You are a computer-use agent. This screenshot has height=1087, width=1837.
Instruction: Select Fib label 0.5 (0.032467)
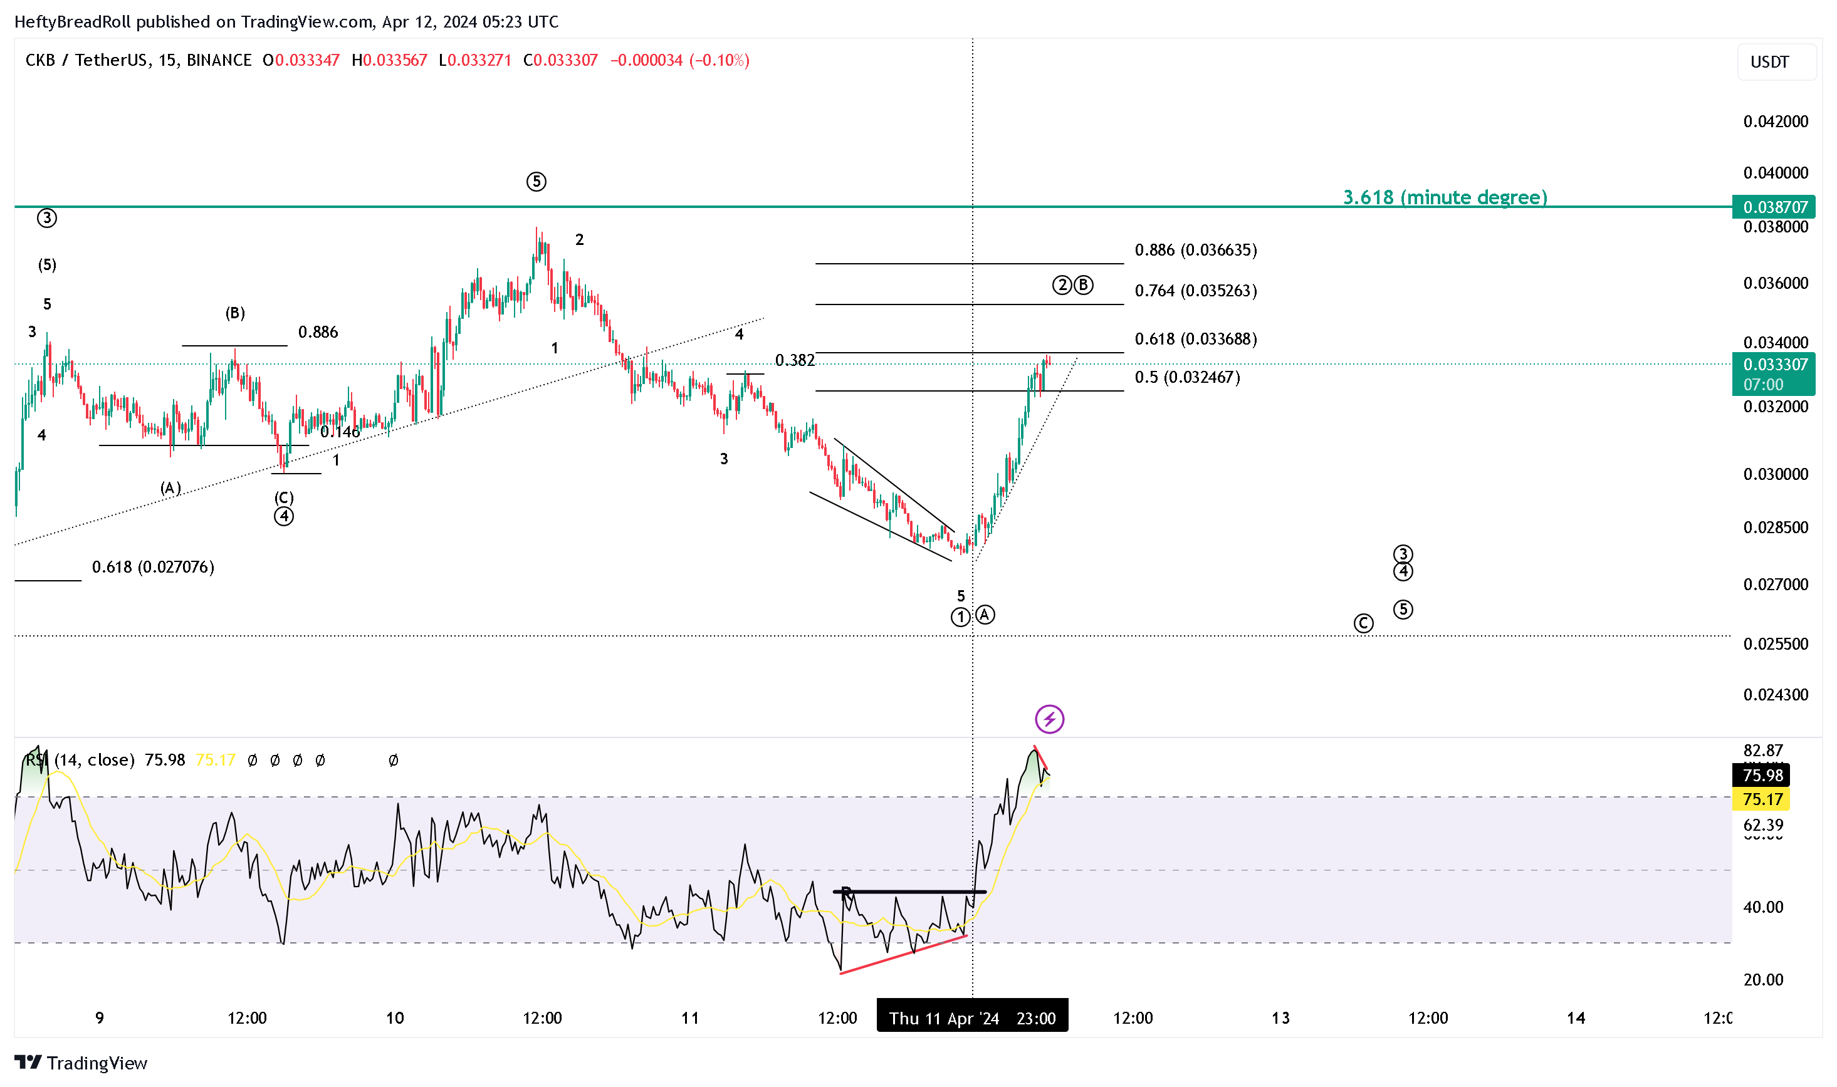[1187, 377]
